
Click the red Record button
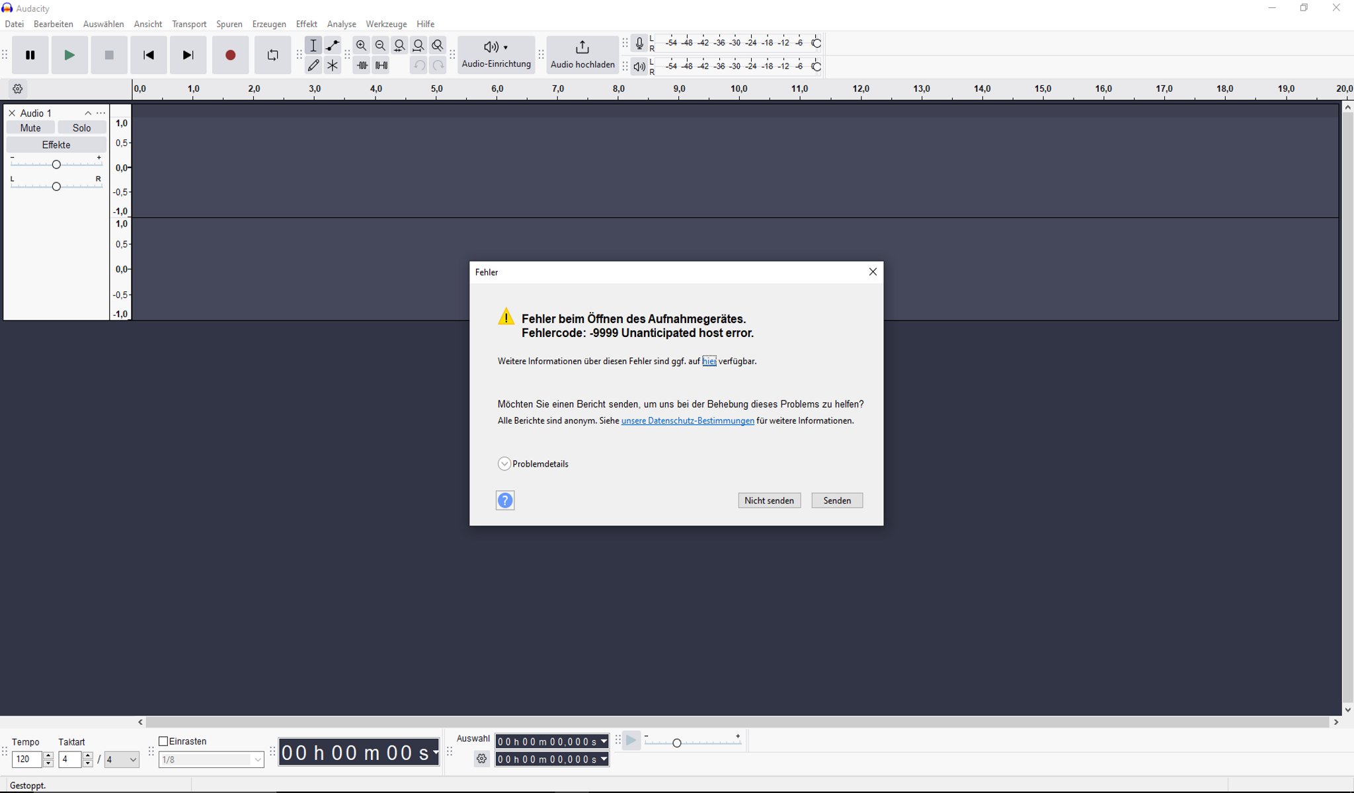click(x=230, y=56)
